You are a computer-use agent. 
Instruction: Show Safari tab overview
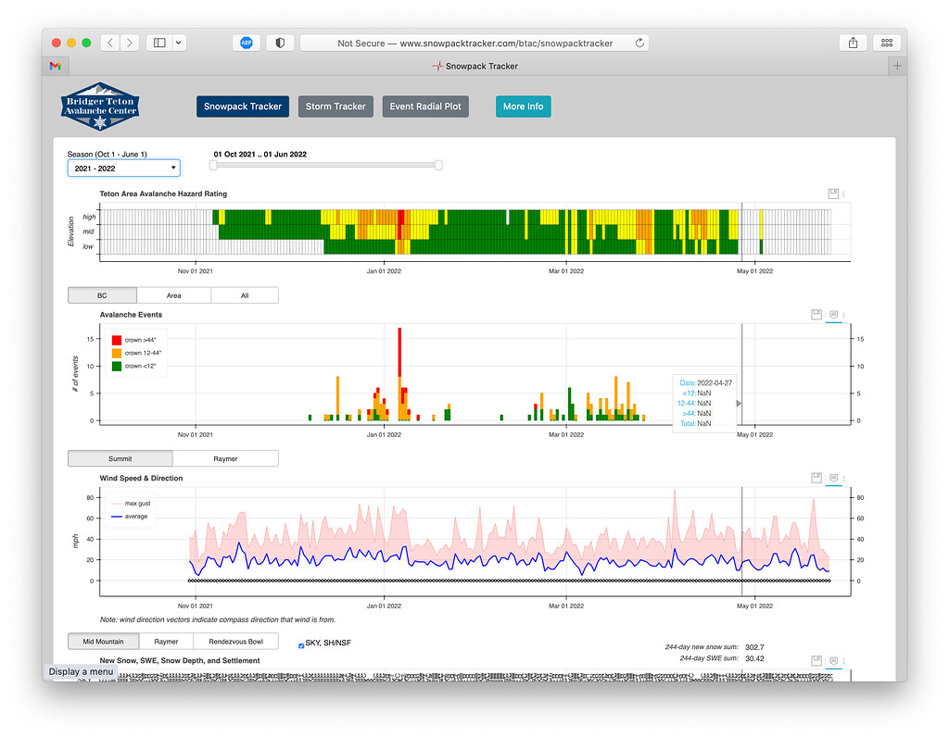pyautogui.click(x=887, y=43)
